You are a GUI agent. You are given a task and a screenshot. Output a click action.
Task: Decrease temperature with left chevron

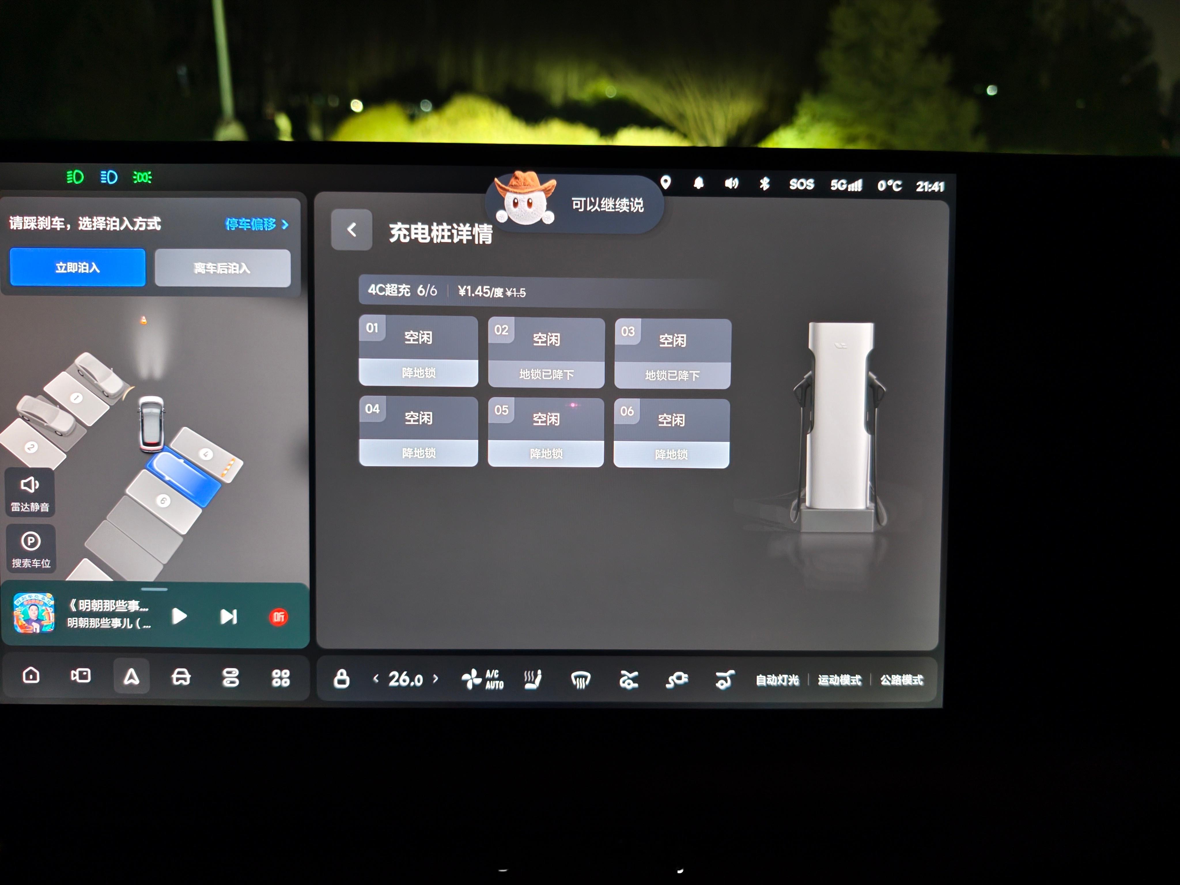point(376,678)
